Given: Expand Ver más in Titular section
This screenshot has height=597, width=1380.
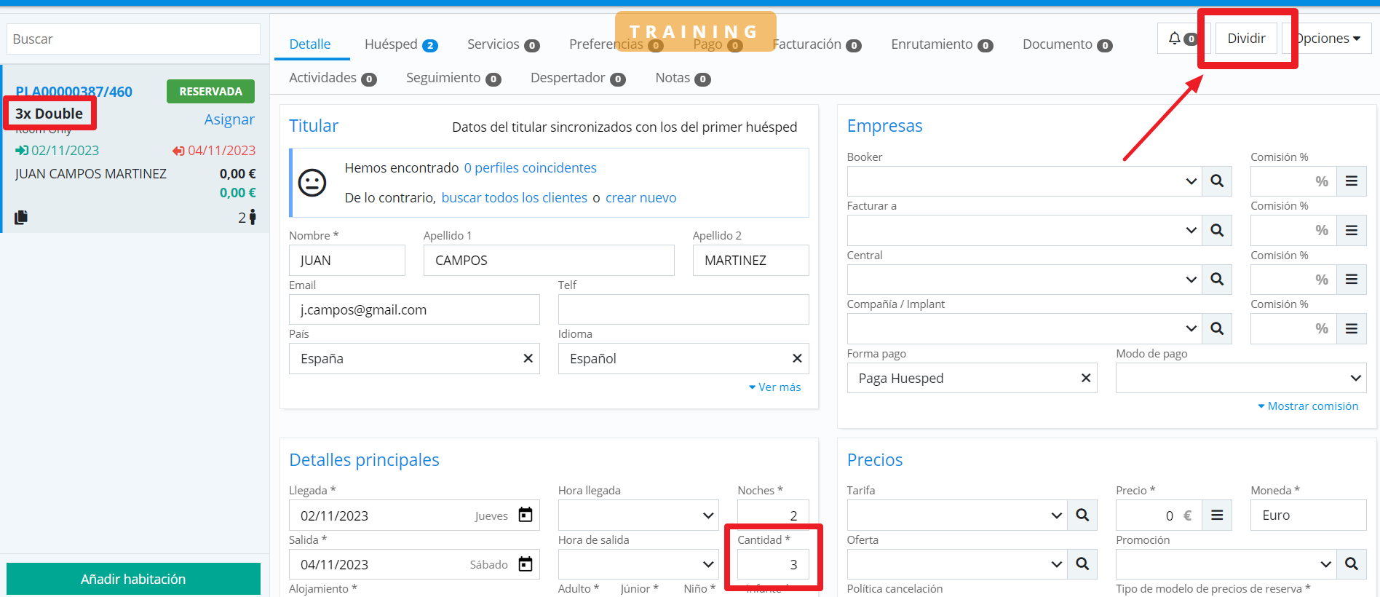Looking at the screenshot, I should [775, 387].
